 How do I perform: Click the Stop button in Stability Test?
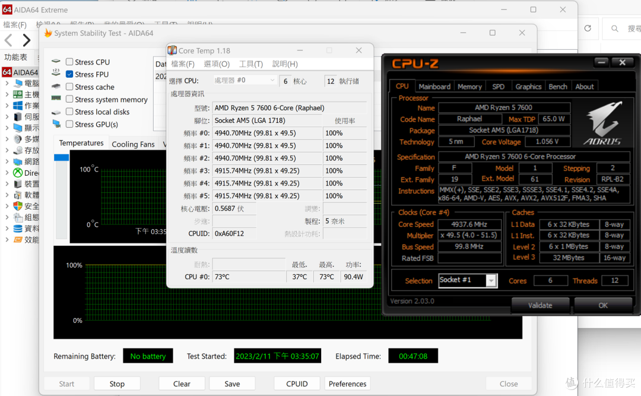[x=117, y=384]
